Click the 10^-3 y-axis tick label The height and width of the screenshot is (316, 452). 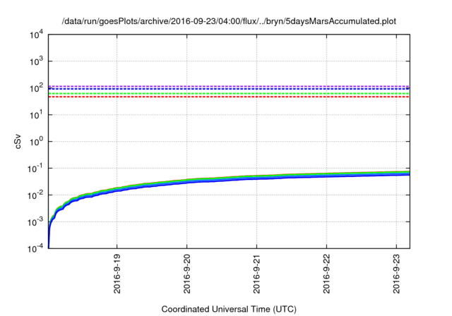tap(36, 221)
